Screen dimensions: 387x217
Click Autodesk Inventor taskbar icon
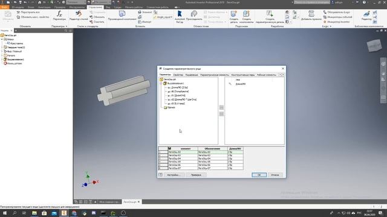(64, 213)
